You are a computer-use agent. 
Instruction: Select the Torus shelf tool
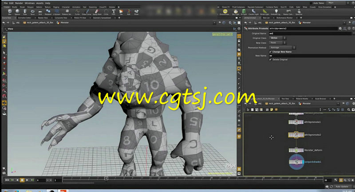click(x=32, y=12)
